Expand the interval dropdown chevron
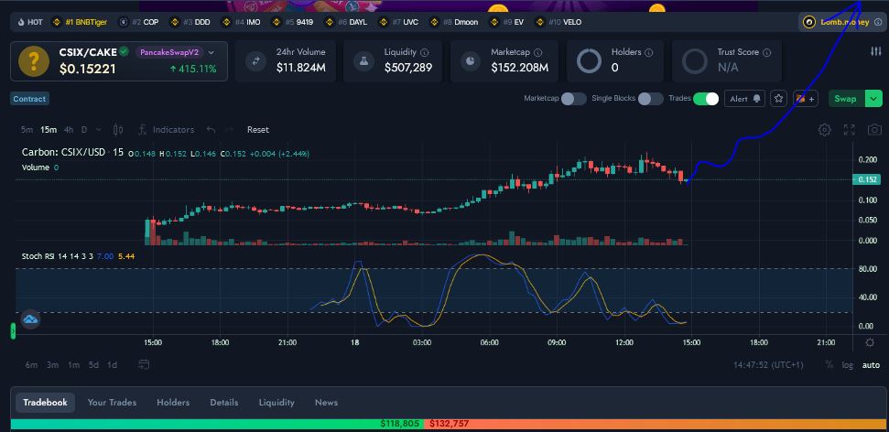 [99, 130]
